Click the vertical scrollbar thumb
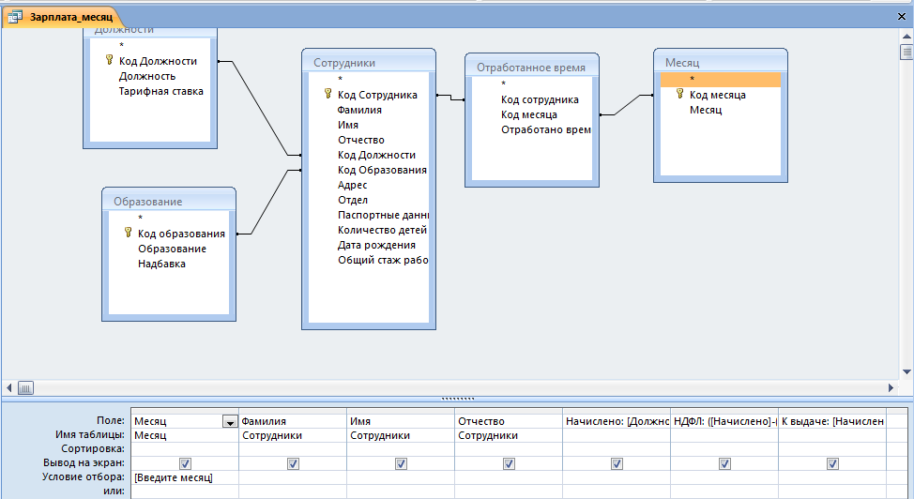Viewport: 914px width, 499px height. pos(906,52)
